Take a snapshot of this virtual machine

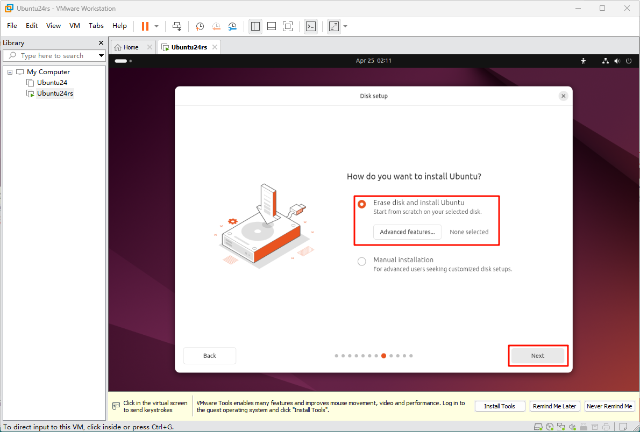[200, 26]
